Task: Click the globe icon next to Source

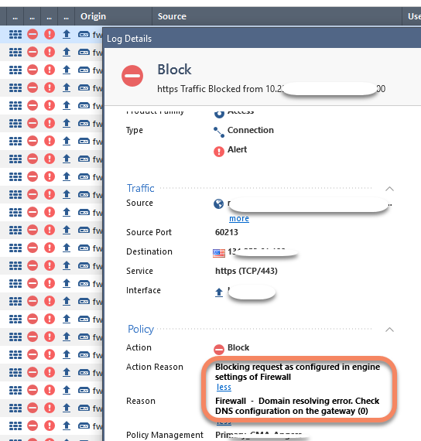Action: (218, 203)
